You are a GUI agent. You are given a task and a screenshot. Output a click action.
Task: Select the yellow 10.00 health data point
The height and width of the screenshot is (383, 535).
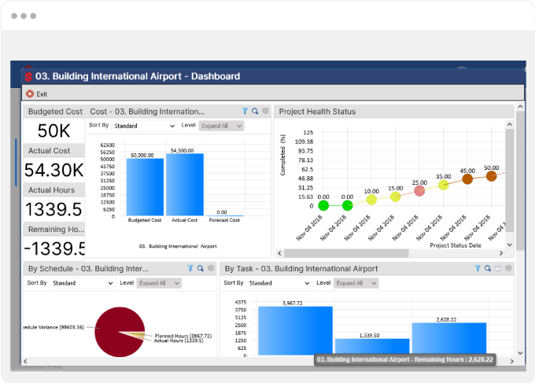[x=371, y=200]
